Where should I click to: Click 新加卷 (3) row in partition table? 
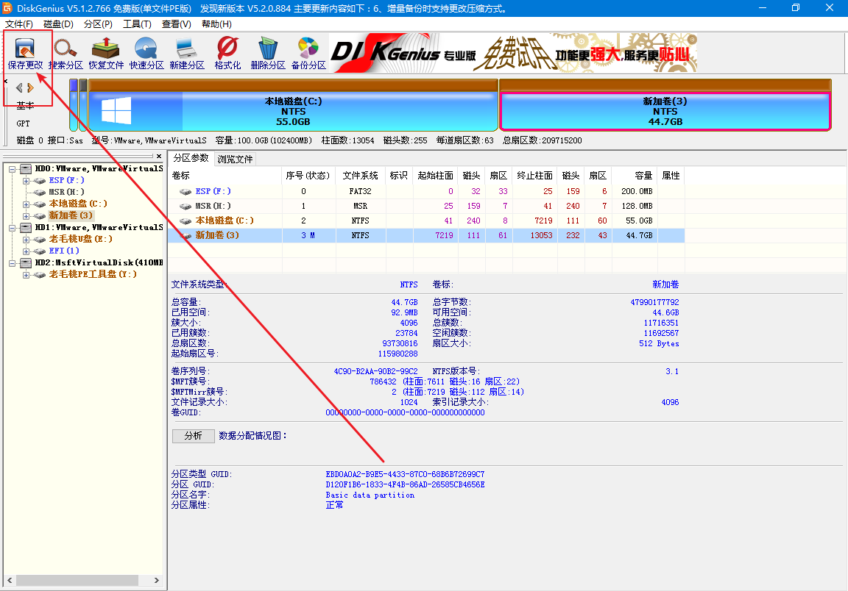tap(426, 235)
